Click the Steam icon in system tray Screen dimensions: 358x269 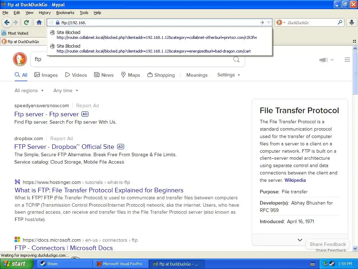[332, 264]
